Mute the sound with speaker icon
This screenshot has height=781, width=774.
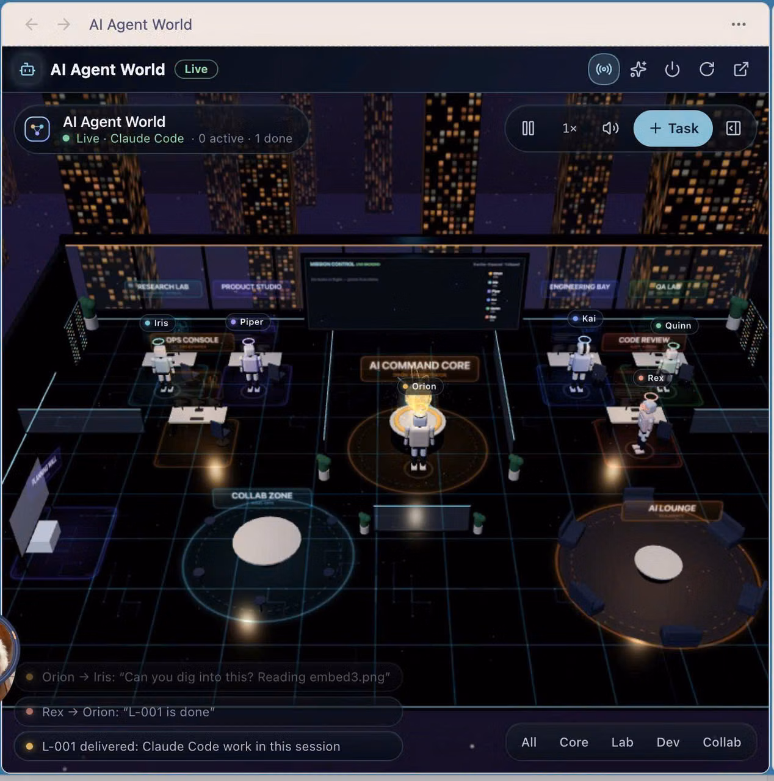click(610, 128)
